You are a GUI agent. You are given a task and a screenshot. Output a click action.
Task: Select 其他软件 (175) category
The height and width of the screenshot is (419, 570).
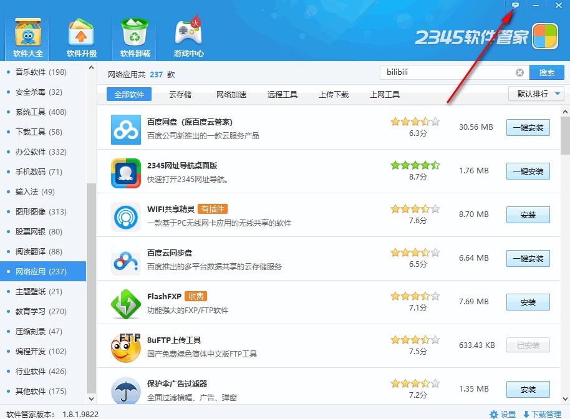[x=43, y=392]
